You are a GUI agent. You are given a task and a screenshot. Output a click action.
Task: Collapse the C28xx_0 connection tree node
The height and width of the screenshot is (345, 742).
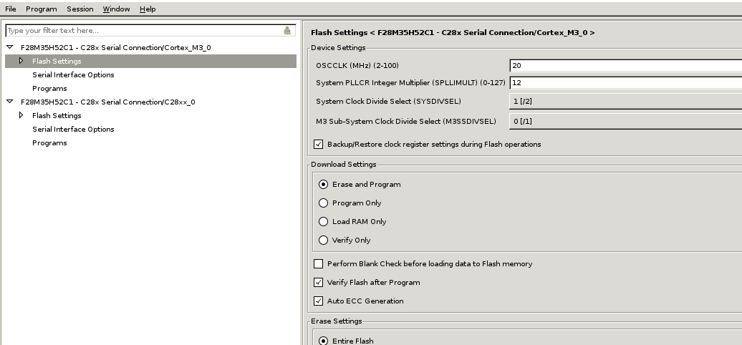coord(9,102)
